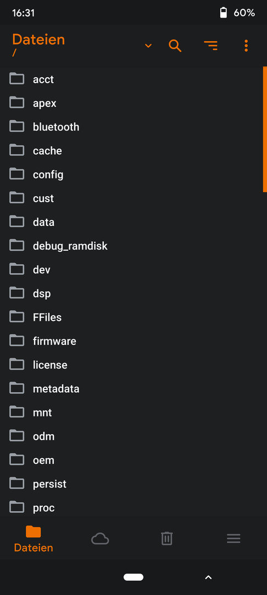Open the firmware folder
Screen dimensions: 267x595
click(133, 341)
